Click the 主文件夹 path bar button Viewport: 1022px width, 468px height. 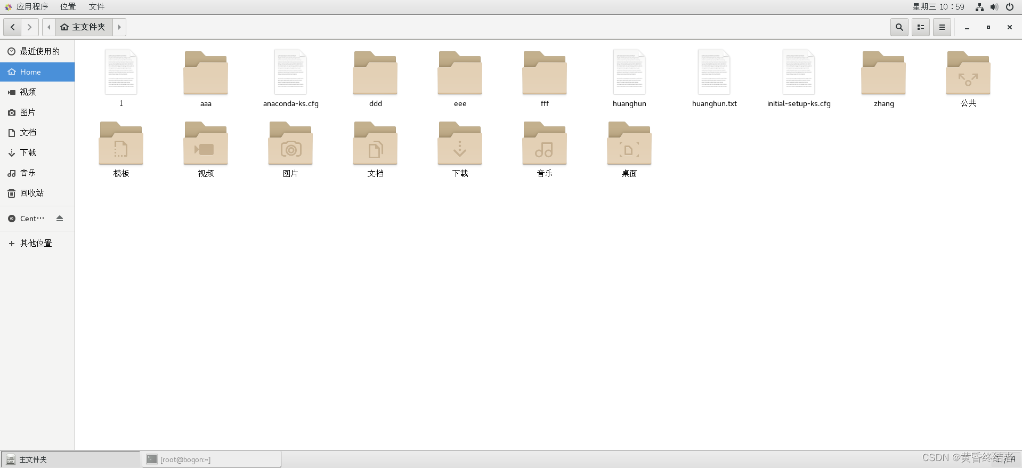83,27
